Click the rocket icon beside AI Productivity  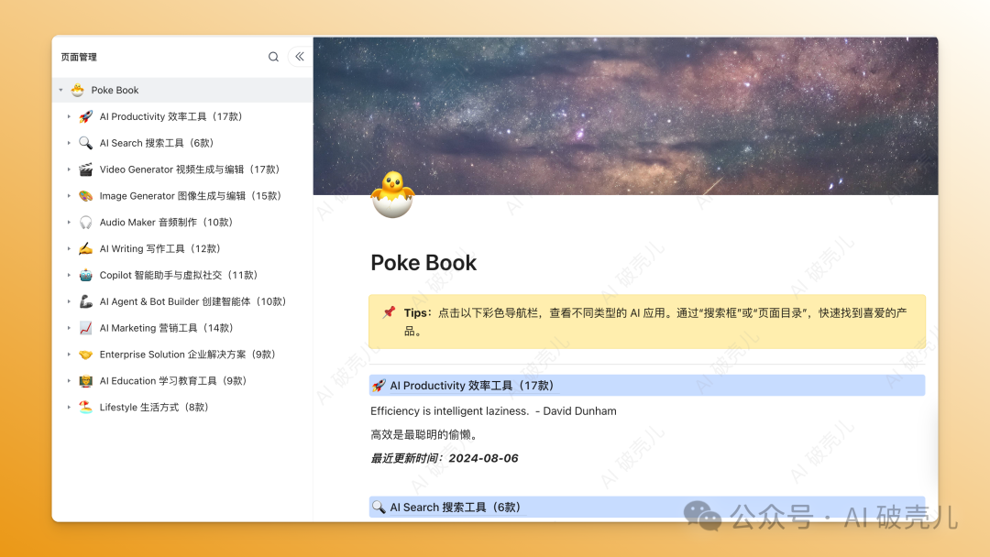click(85, 116)
